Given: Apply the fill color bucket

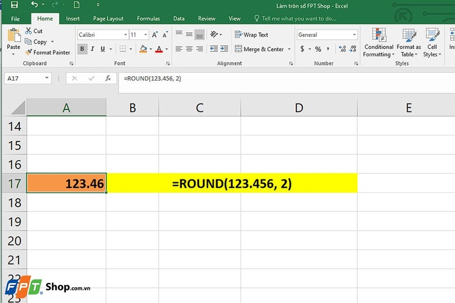Looking at the screenshot, I should click(143, 49).
